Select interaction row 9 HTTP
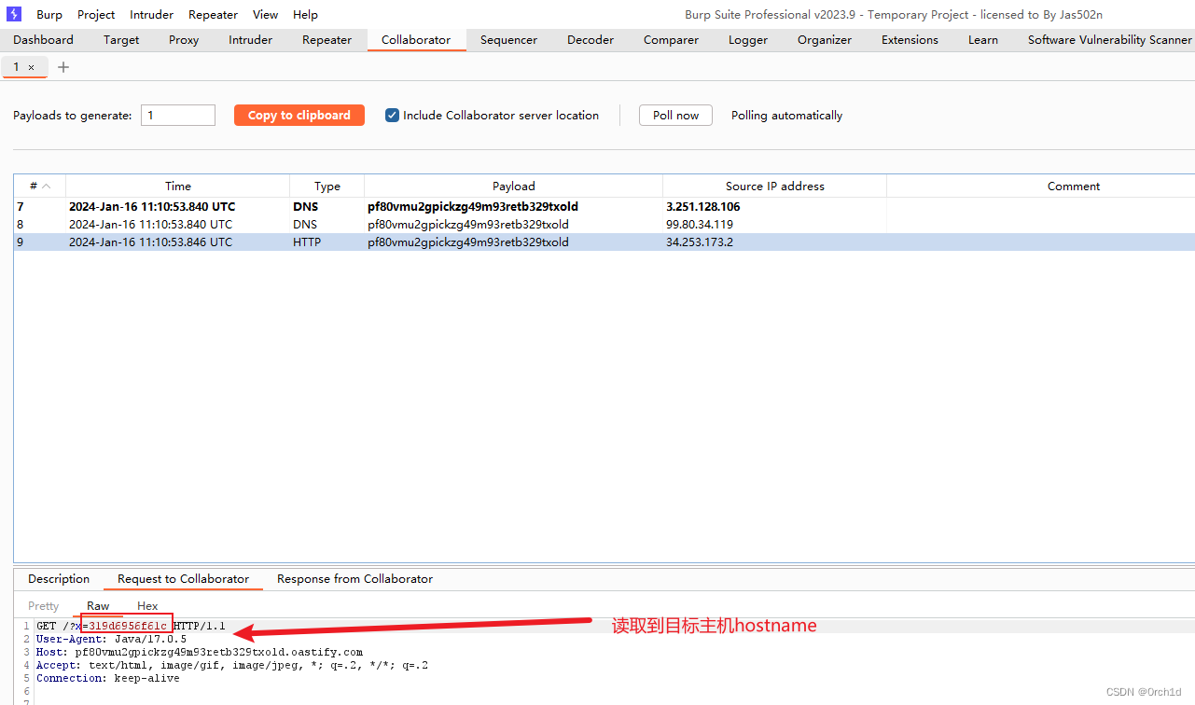 [x=604, y=242]
